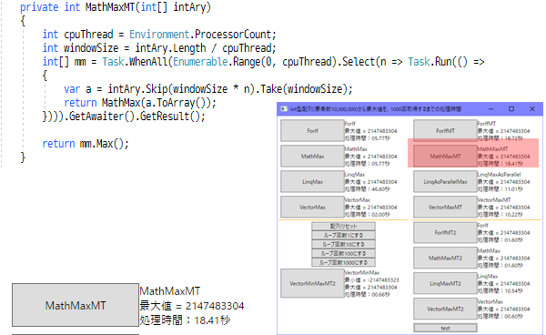546x335 pixels.
Task: Click the return mm.Max(); code line
Action: click(86, 144)
